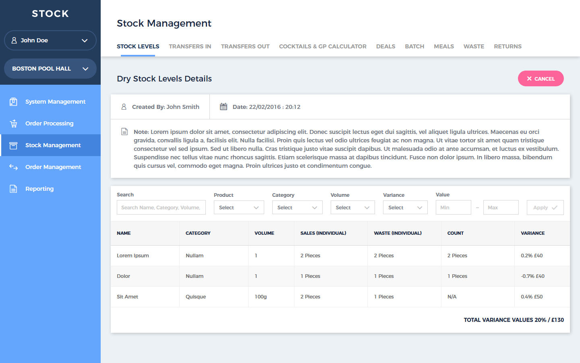Click the note document icon
The height and width of the screenshot is (363, 580).
(x=124, y=132)
